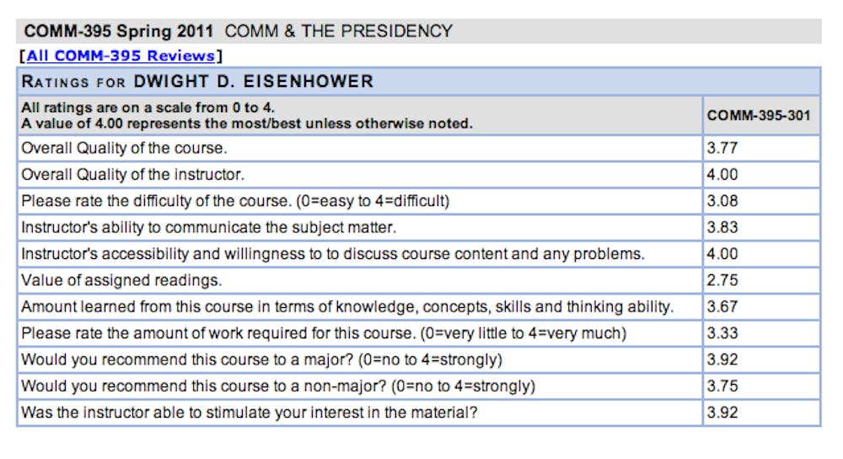
Task: Click the 2.75 assigned readings value
Action: coord(722,280)
